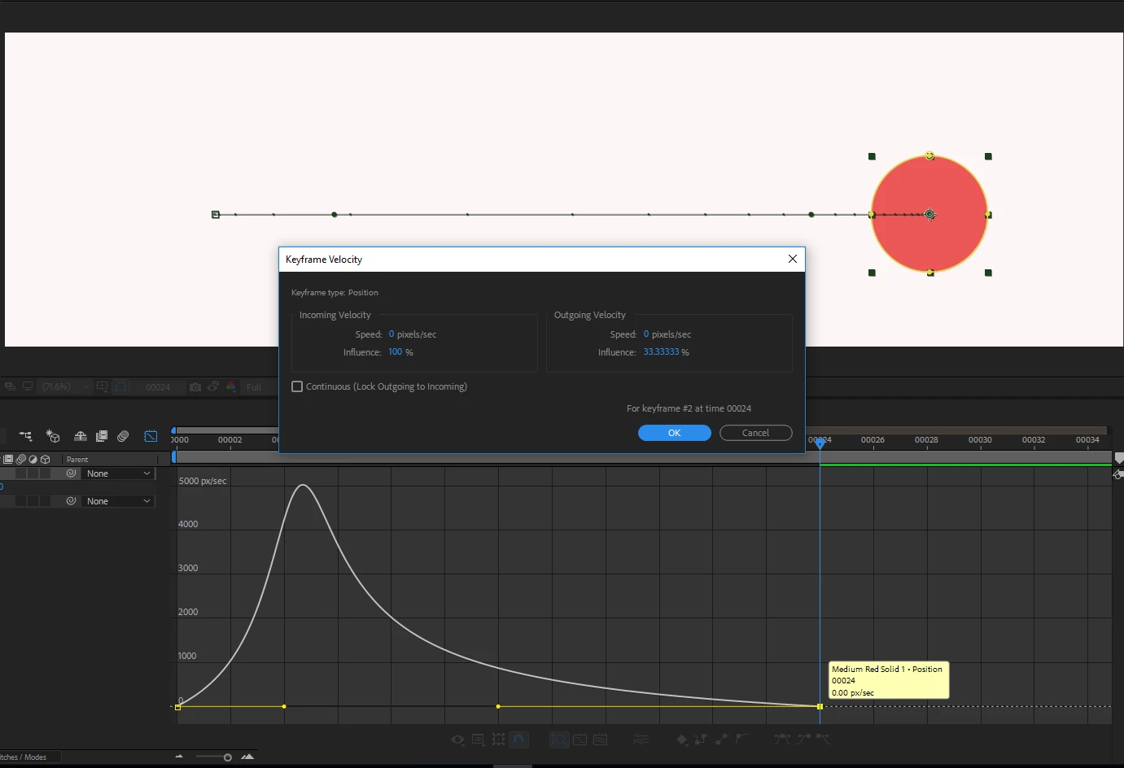Click the show snapshot icon

pos(213,387)
